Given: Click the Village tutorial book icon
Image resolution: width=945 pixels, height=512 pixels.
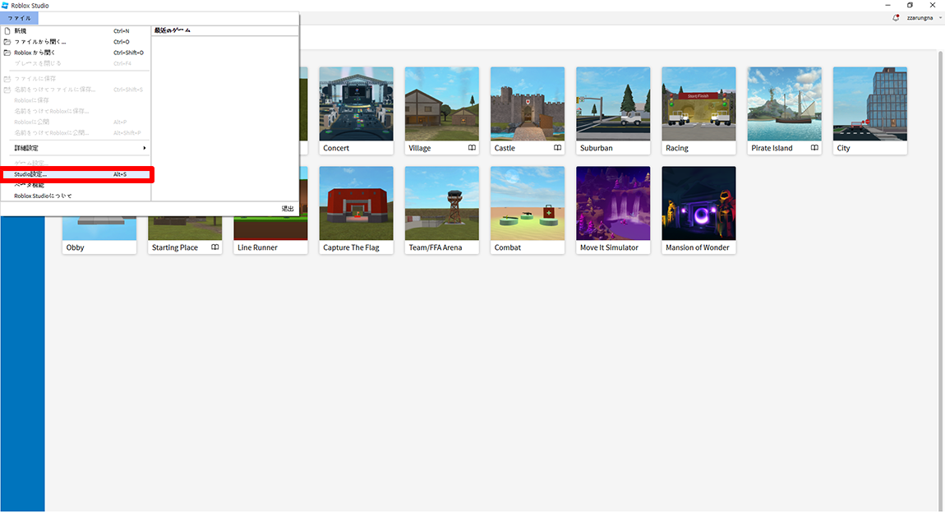Looking at the screenshot, I should coord(472,148).
